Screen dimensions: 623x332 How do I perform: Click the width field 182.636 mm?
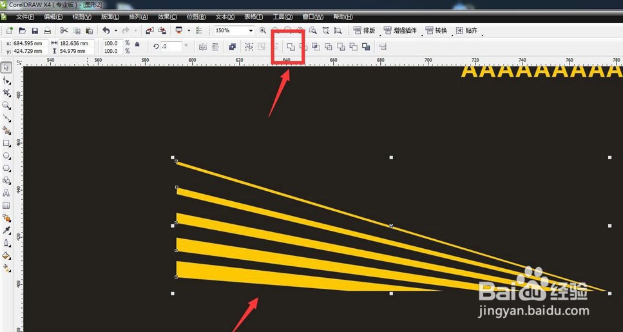[x=76, y=43]
